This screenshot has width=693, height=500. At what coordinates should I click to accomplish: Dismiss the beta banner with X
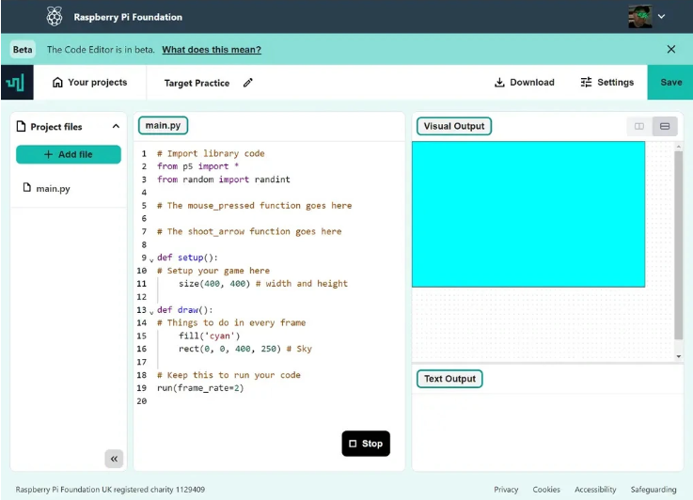(671, 49)
